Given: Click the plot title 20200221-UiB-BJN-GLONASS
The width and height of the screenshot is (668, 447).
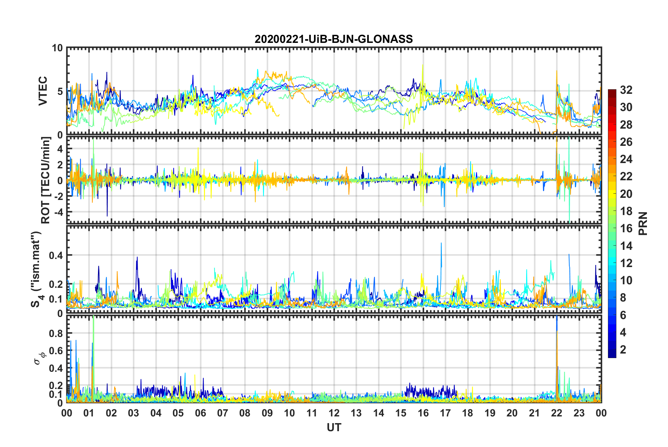Looking at the screenshot, I should (x=334, y=39).
